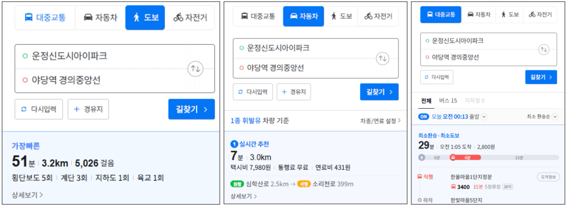Select the 대중교통 bus icon tab in the walking panel

(x=29, y=18)
